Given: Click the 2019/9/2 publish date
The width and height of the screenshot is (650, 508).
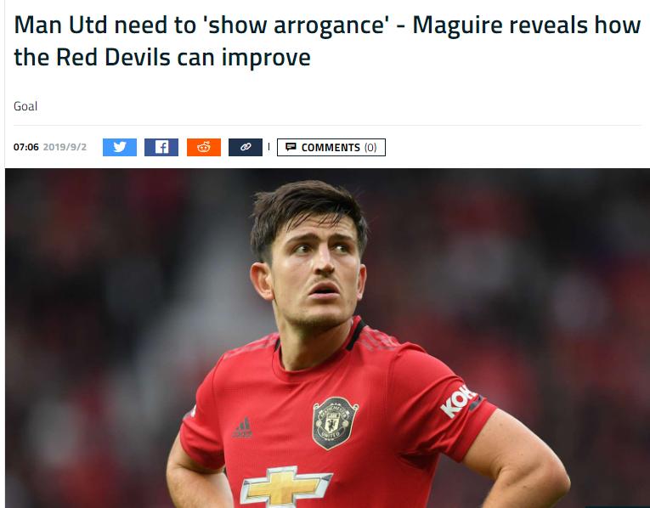Looking at the screenshot, I should point(65,147).
